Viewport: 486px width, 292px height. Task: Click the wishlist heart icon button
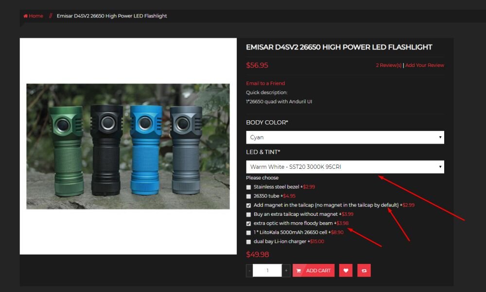point(346,270)
